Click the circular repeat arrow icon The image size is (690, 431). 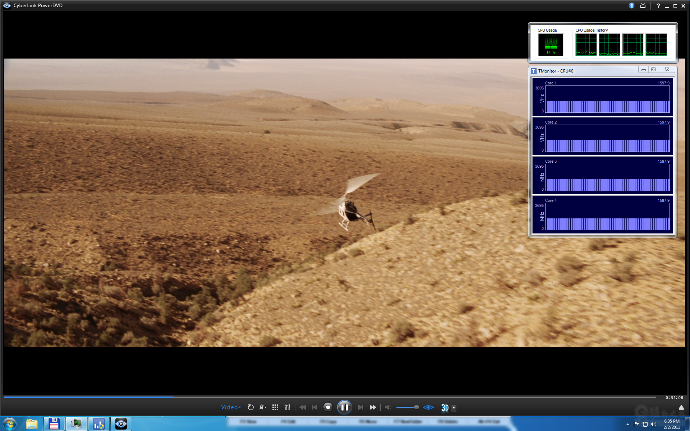[x=251, y=407]
